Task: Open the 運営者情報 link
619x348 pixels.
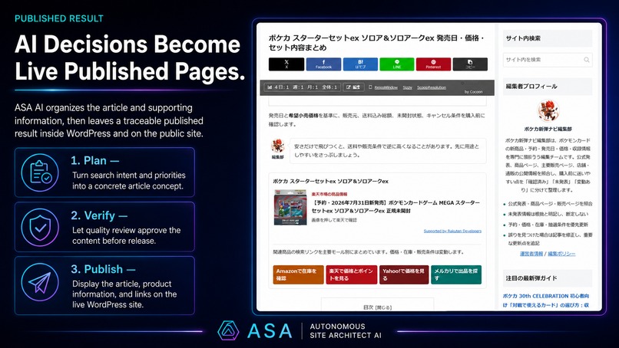Action: click(531, 254)
